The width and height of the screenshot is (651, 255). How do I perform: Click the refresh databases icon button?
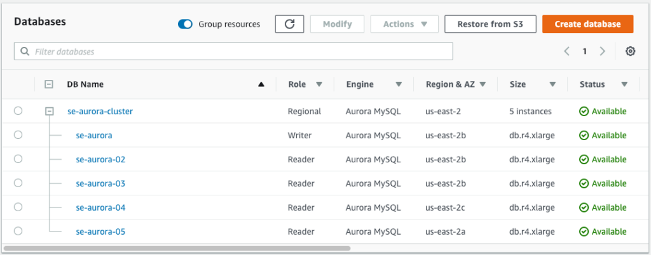pos(289,24)
